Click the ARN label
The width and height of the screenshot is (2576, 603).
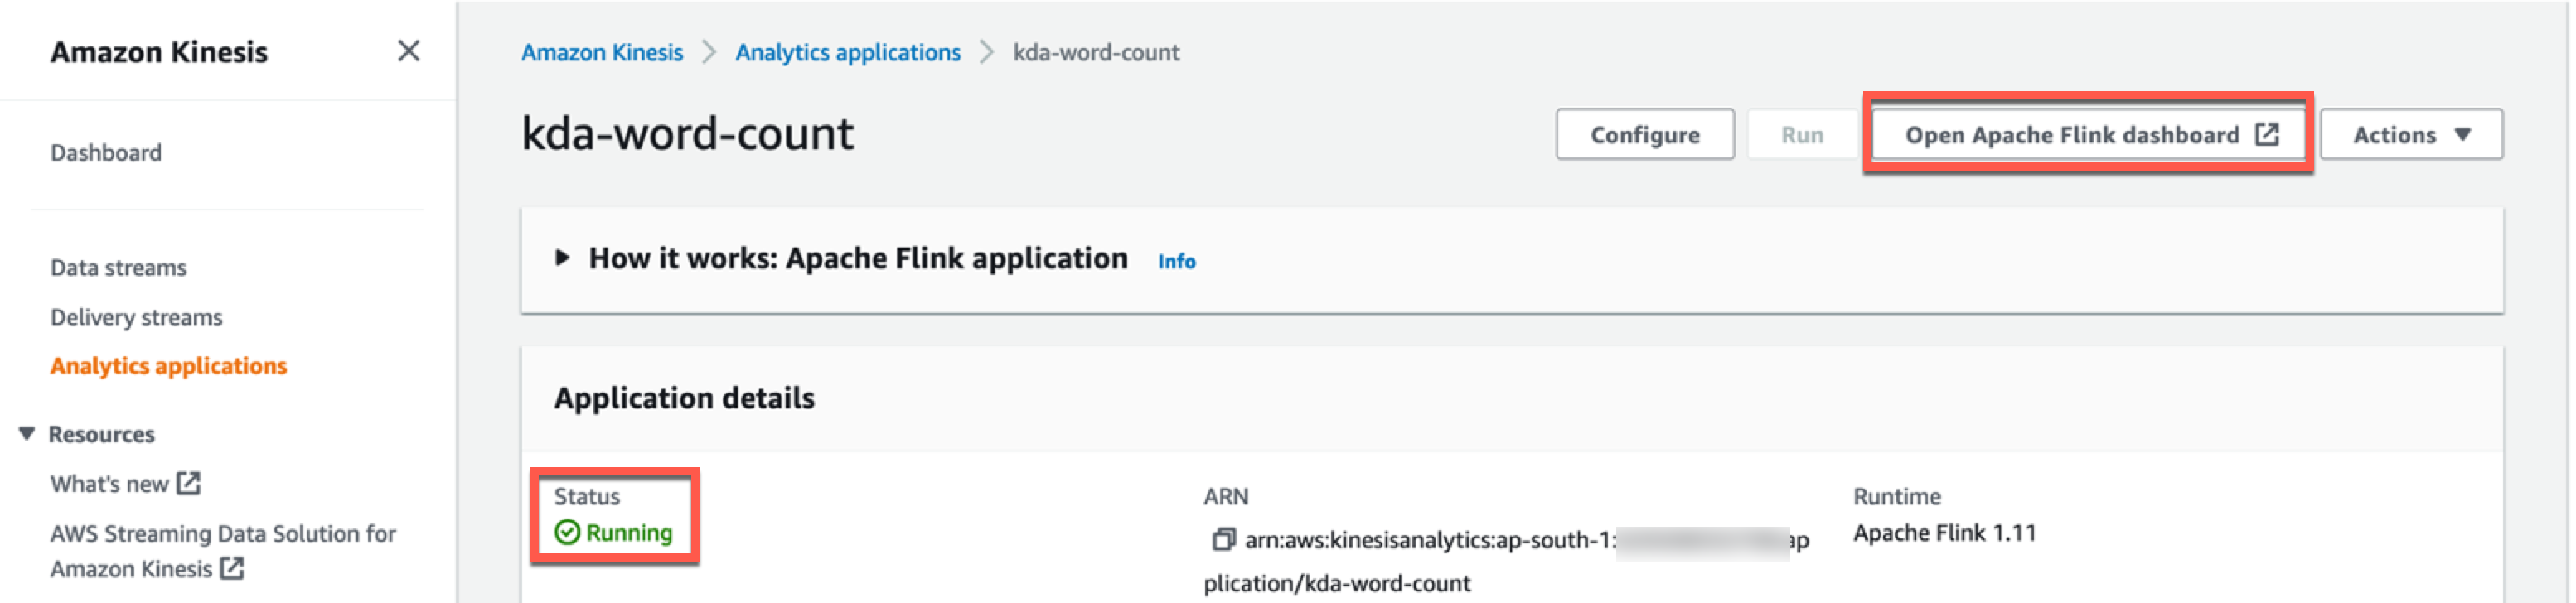pyautogui.click(x=1226, y=496)
